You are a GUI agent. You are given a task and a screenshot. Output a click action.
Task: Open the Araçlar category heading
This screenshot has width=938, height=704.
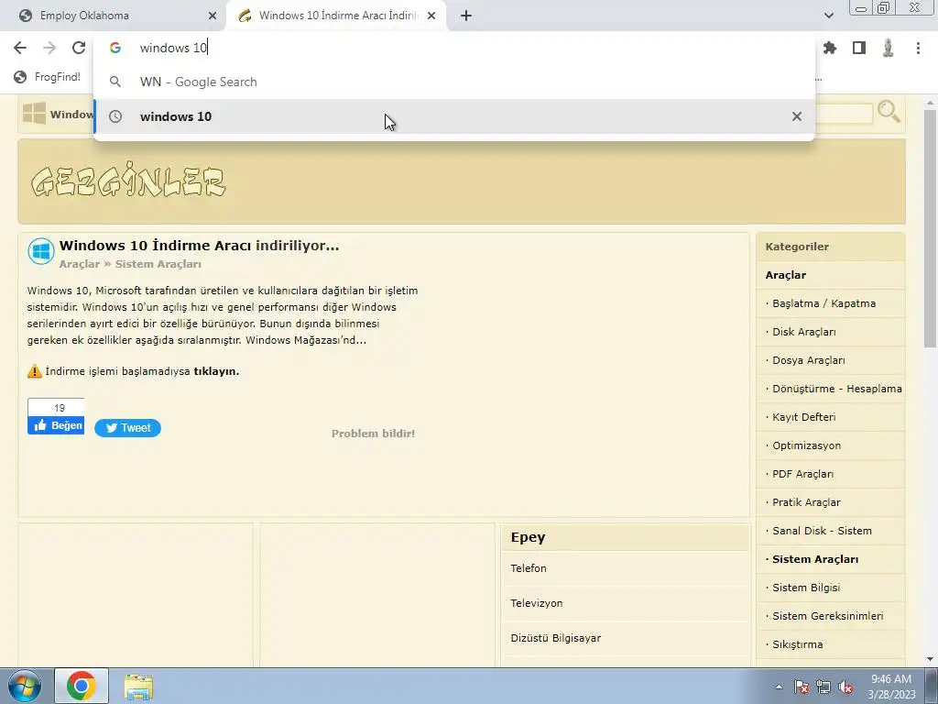pos(785,275)
